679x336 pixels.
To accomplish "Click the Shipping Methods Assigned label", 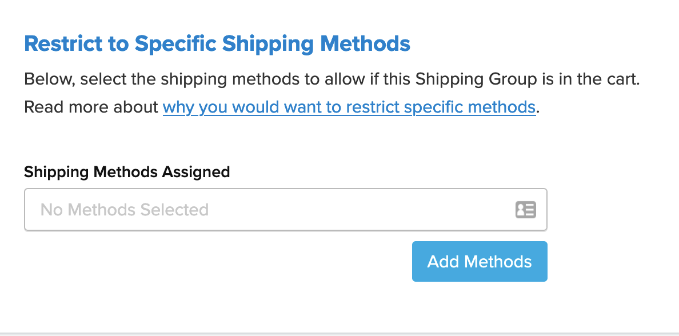I will pyautogui.click(x=127, y=171).
